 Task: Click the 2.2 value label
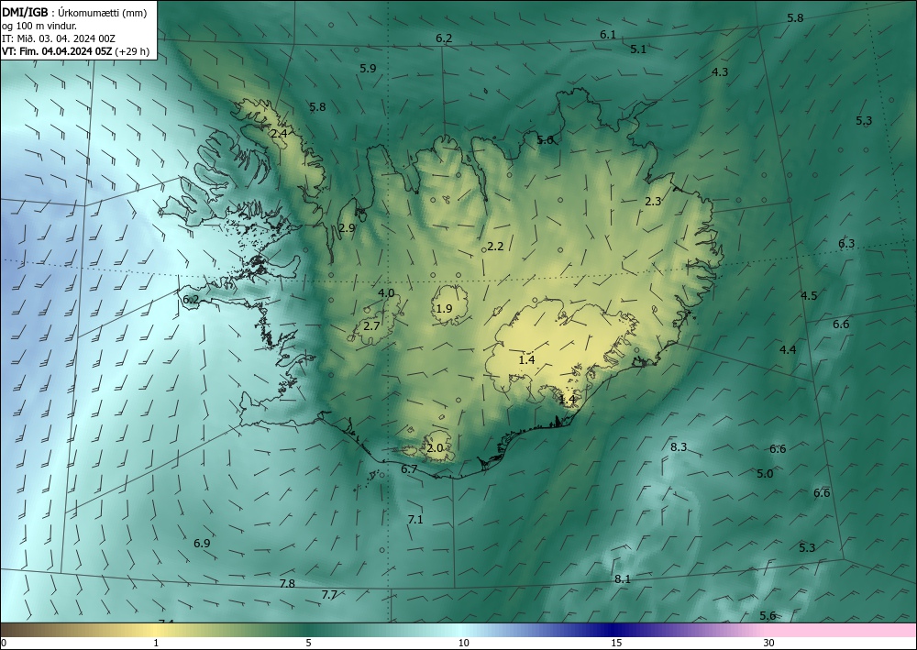point(495,247)
